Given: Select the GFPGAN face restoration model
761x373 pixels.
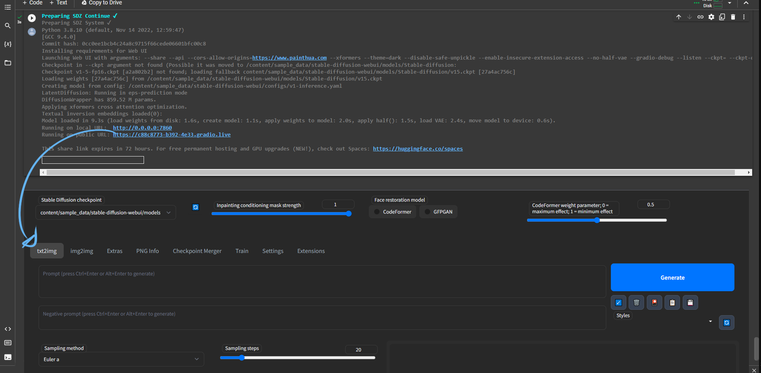Looking at the screenshot, I should point(438,212).
